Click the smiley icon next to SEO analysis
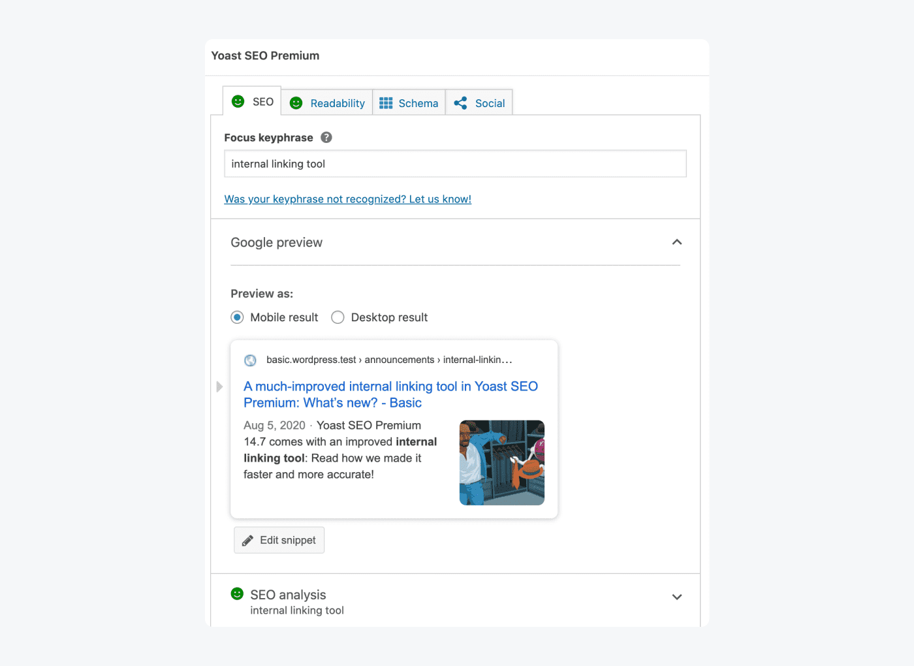Viewport: 914px width, 666px height. 237,594
